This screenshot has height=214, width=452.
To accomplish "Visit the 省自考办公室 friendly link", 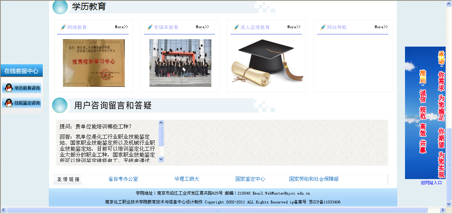I will click(123, 179).
